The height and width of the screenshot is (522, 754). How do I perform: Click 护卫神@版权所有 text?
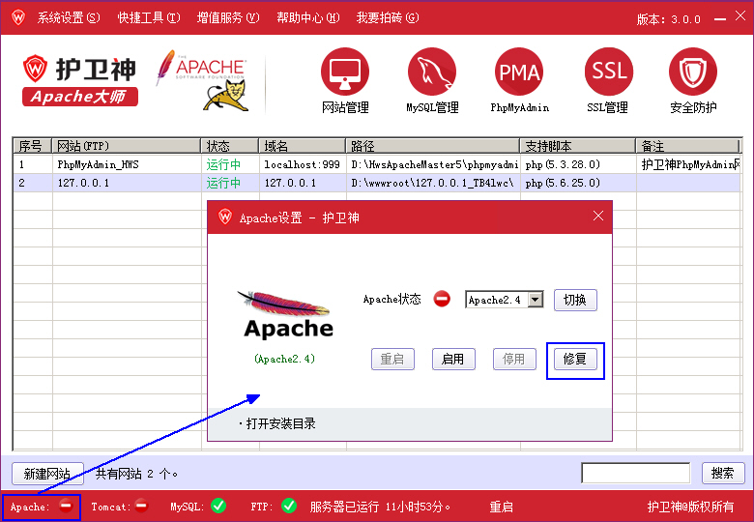pos(690,507)
